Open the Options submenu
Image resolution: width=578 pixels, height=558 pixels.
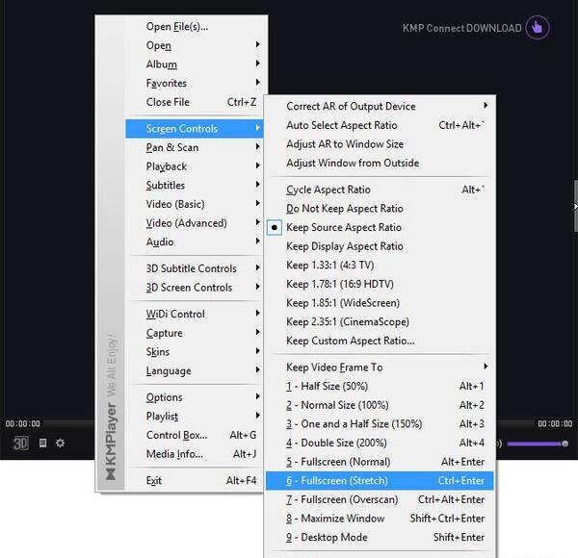(195, 397)
